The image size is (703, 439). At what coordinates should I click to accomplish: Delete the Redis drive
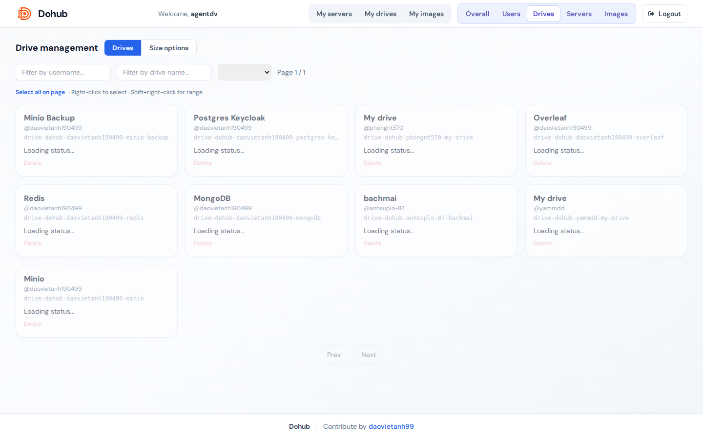coord(33,243)
